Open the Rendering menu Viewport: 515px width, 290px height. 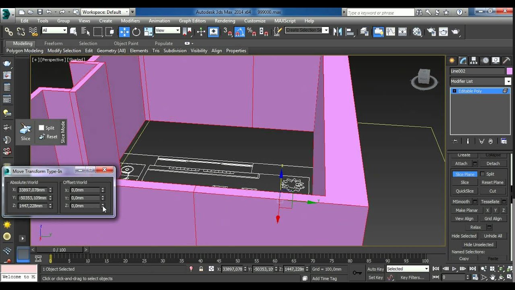pyautogui.click(x=225, y=21)
